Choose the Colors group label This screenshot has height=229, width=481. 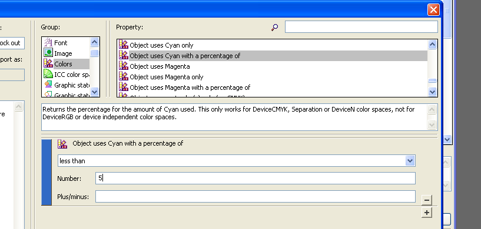pos(63,64)
